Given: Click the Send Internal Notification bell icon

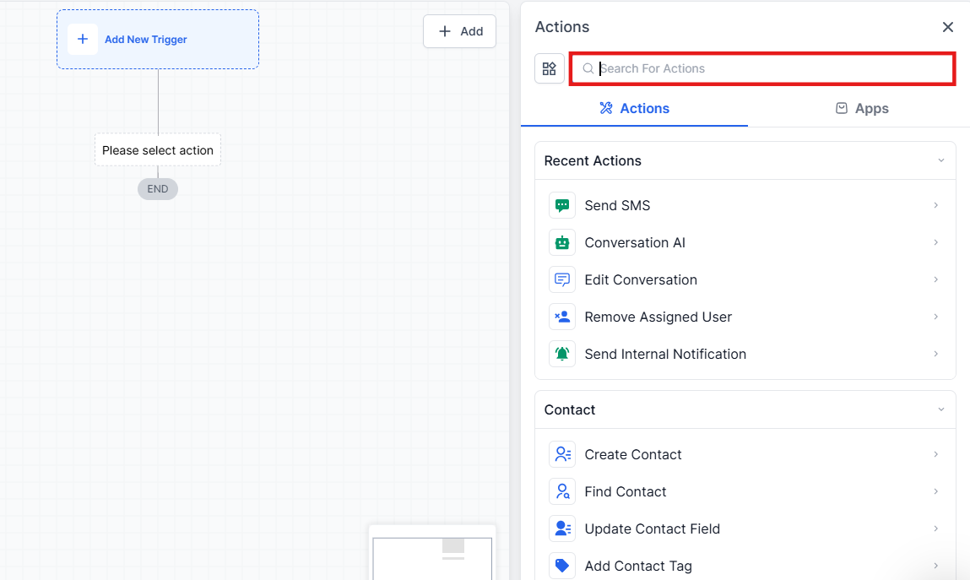Looking at the screenshot, I should (x=561, y=354).
